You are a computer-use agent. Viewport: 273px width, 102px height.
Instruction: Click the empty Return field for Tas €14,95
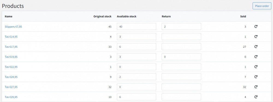181,37
